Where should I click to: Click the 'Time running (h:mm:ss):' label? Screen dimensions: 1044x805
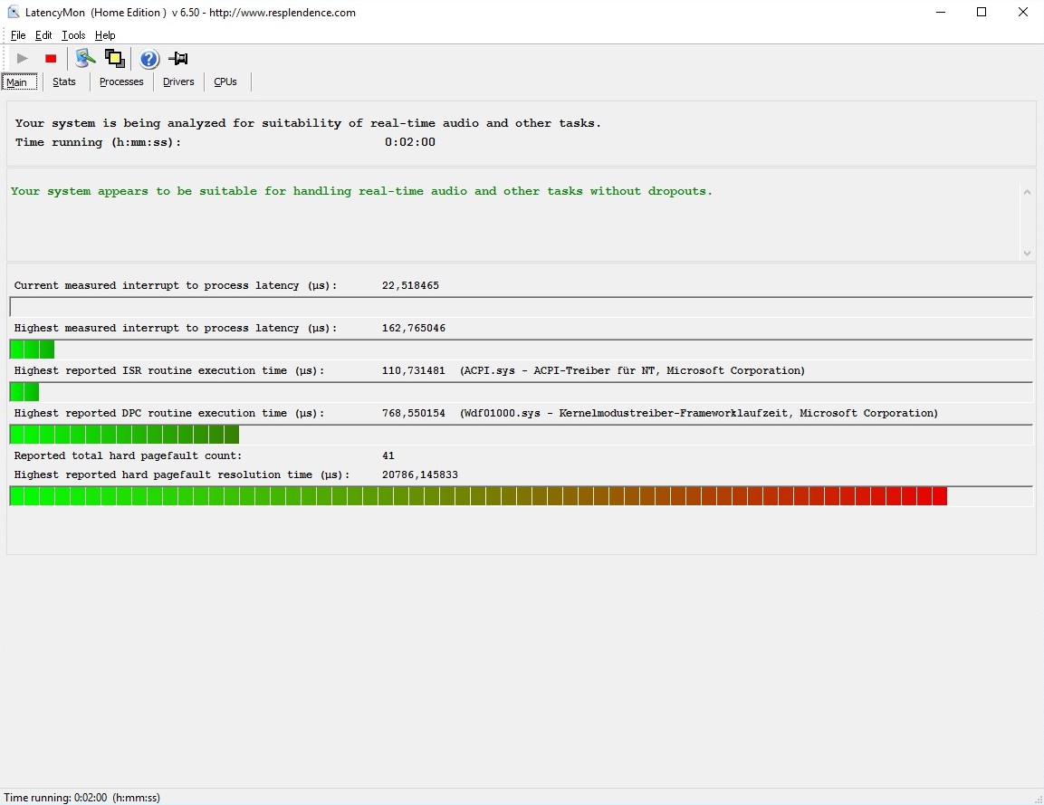[x=98, y=142]
